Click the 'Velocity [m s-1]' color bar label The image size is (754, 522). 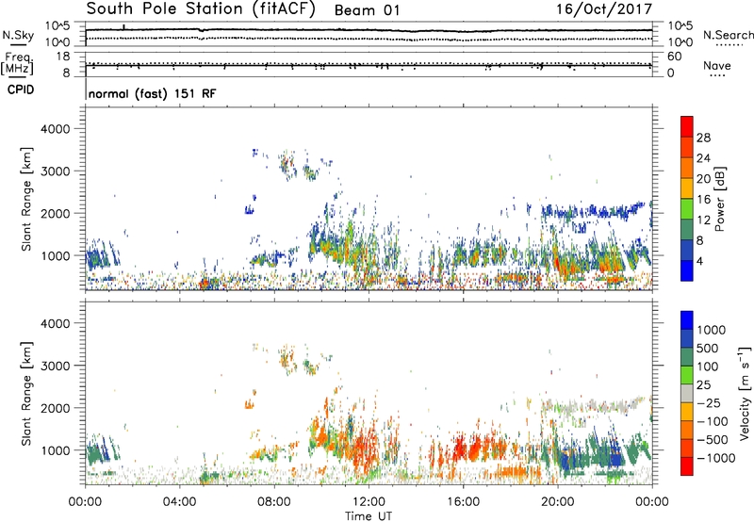click(746, 393)
